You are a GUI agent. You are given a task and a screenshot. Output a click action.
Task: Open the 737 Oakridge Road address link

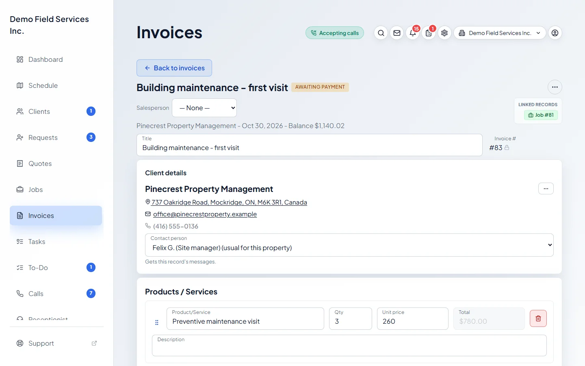pyautogui.click(x=229, y=202)
